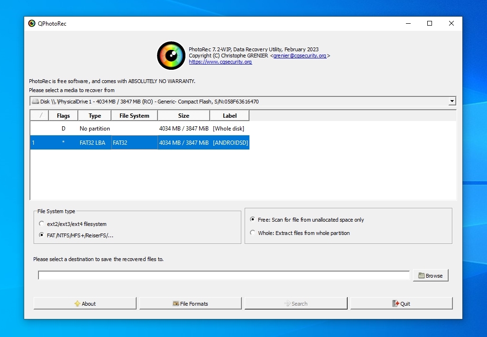
Task: Click size cell of whole disk row
Action: pyautogui.click(x=184, y=129)
